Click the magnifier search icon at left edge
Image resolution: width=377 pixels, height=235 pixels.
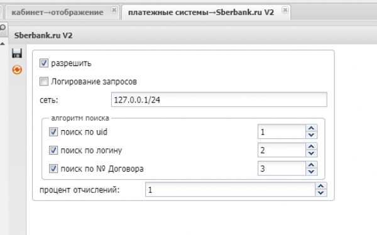pyautogui.click(x=3, y=28)
